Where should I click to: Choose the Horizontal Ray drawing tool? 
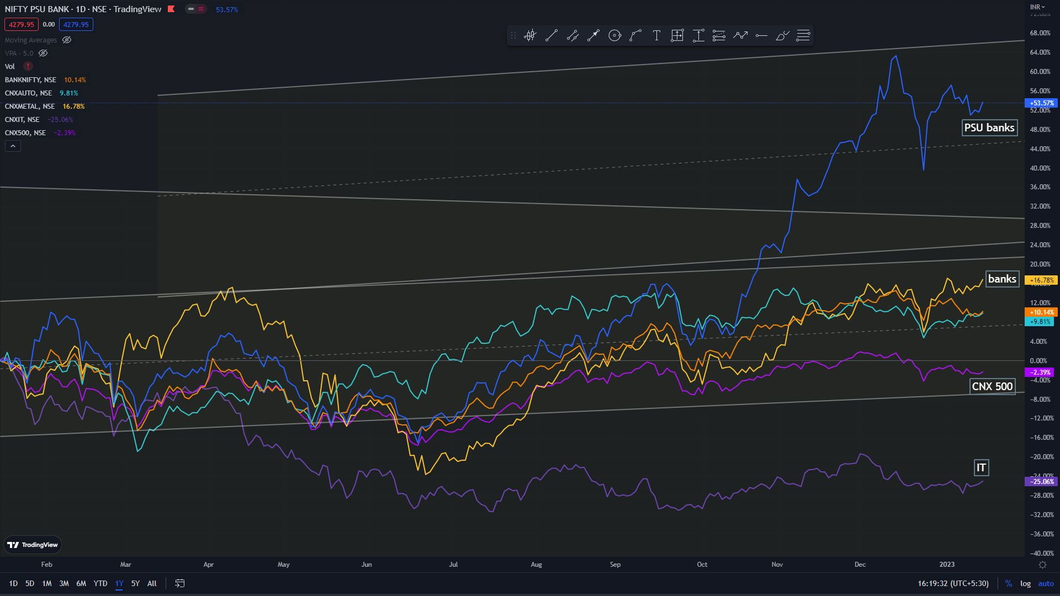pos(761,35)
